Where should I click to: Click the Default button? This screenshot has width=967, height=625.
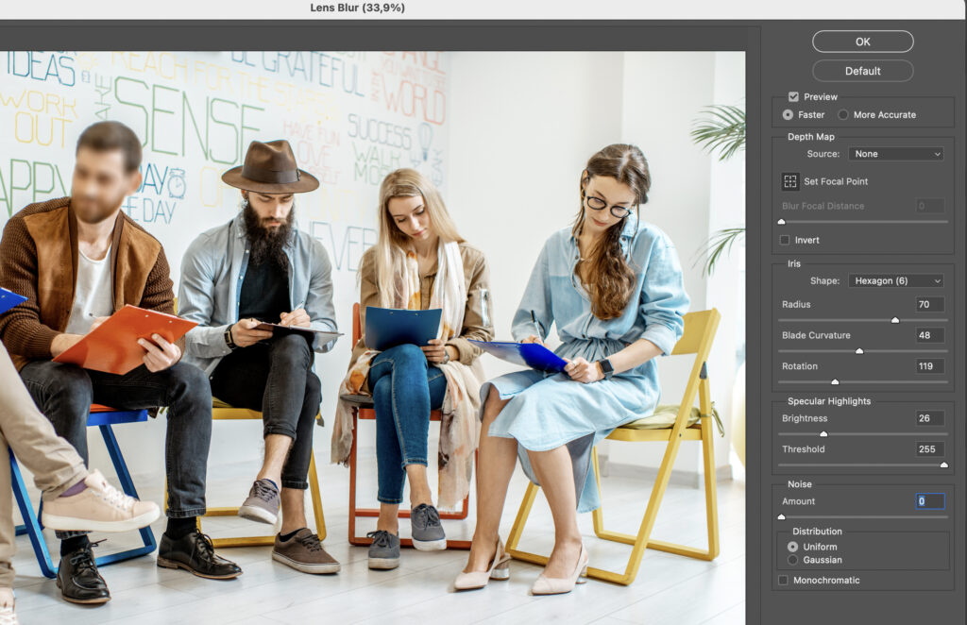(862, 71)
